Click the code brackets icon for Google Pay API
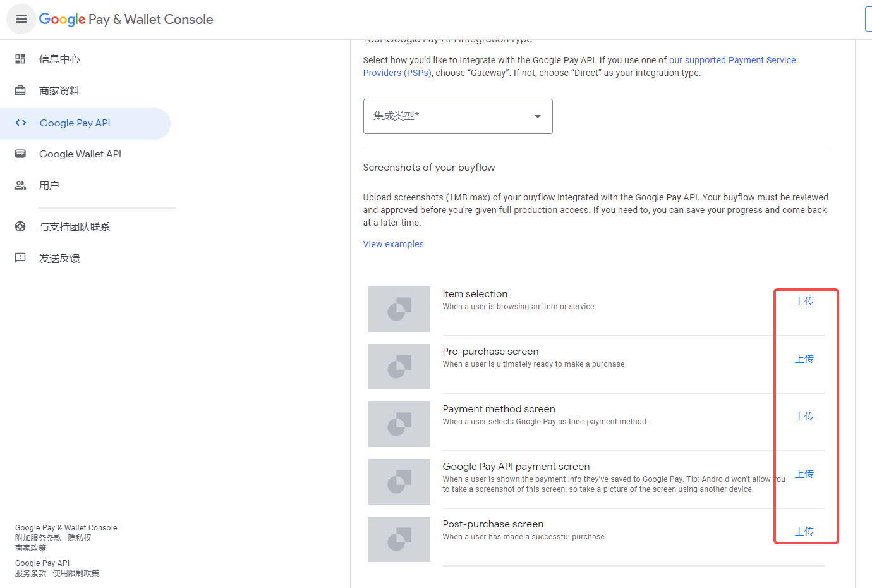The width and height of the screenshot is (872, 588). [21, 123]
